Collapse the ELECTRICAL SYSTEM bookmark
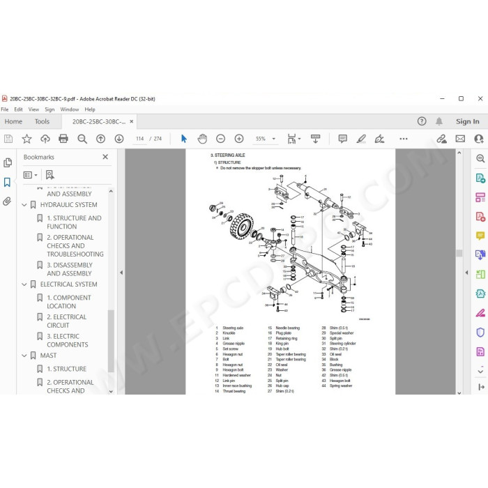Image resolution: width=488 pixels, height=488 pixels. pyautogui.click(x=24, y=284)
